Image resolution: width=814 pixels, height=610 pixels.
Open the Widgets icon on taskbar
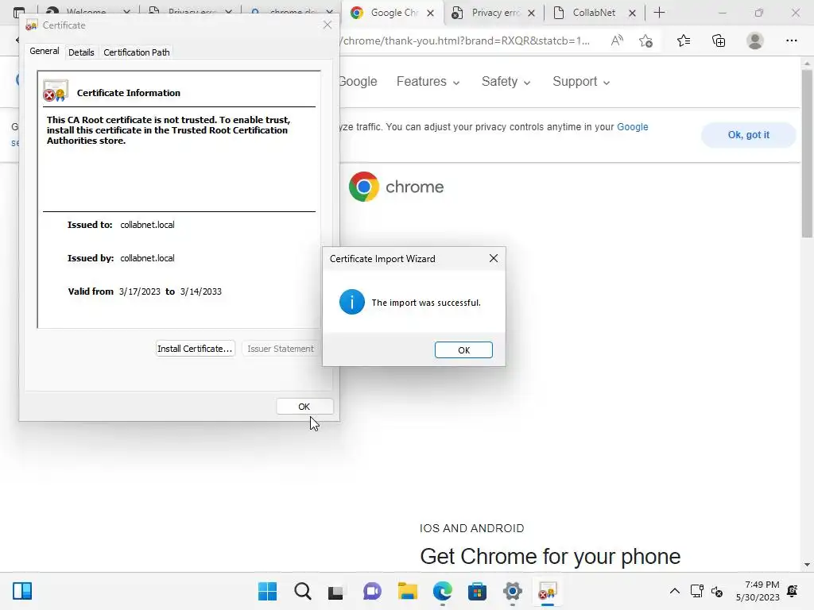(22, 591)
